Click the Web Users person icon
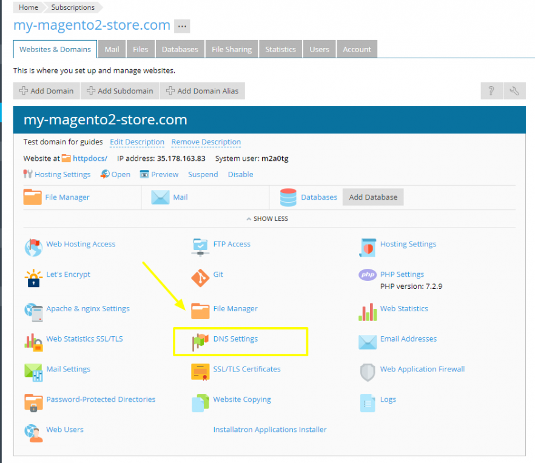Screen dimensions: 535x463 coord(33,433)
